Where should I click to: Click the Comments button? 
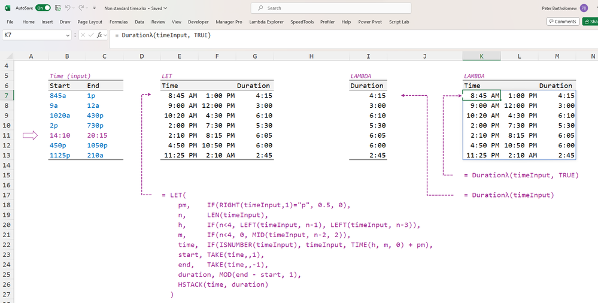(562, 22)
